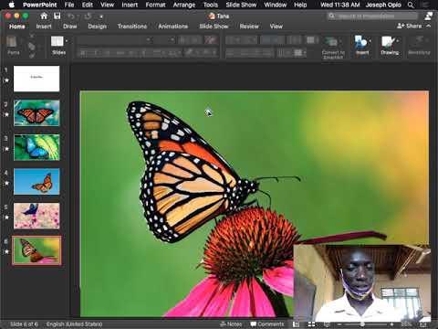Toggle the Notes pane in status bar
Image resolution: width=438 pixels, height=329 pixels.
[231, 324]
